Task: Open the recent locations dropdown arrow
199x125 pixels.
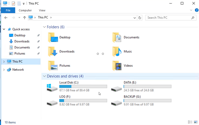Action: coord(19,18)
